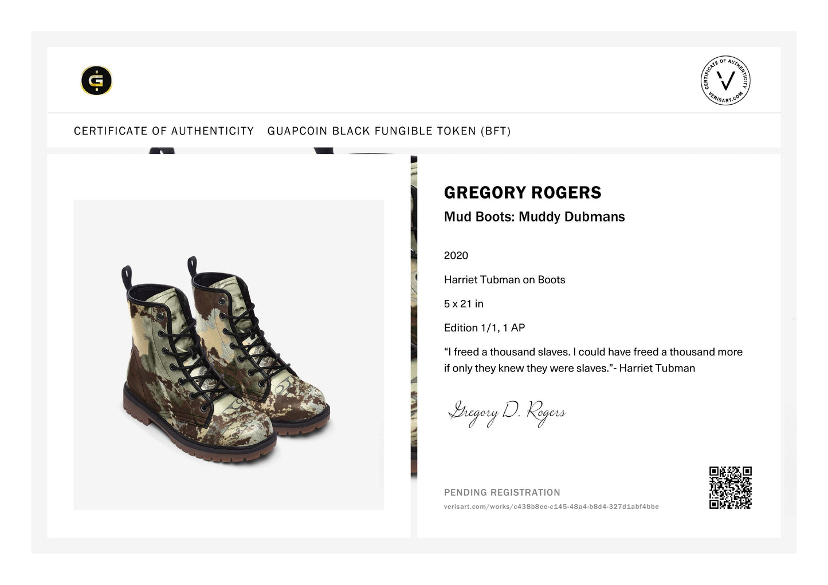Click the Edition 1/1, 1 AP line
The width and height of the screenshot is (828, 585).
[484, 328]
